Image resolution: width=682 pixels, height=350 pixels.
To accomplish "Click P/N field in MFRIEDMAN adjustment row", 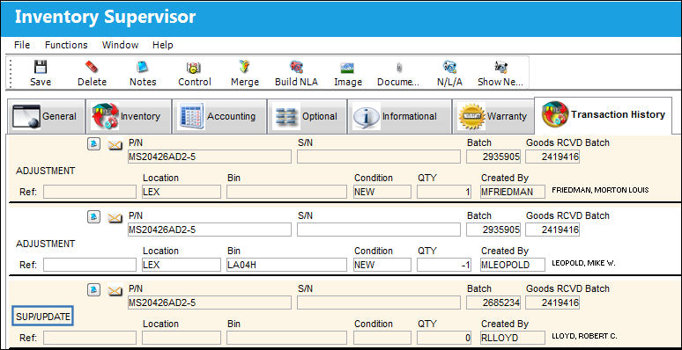I will [x=209, y=157].
